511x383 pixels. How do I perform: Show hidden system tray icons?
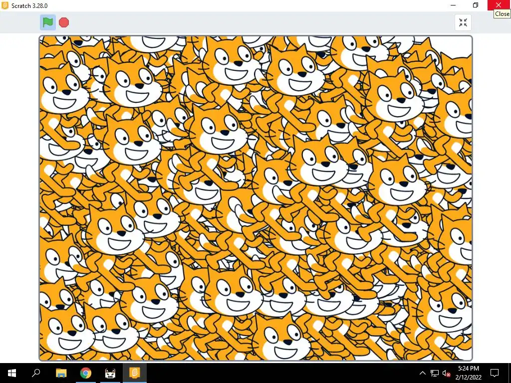point(422,373)
